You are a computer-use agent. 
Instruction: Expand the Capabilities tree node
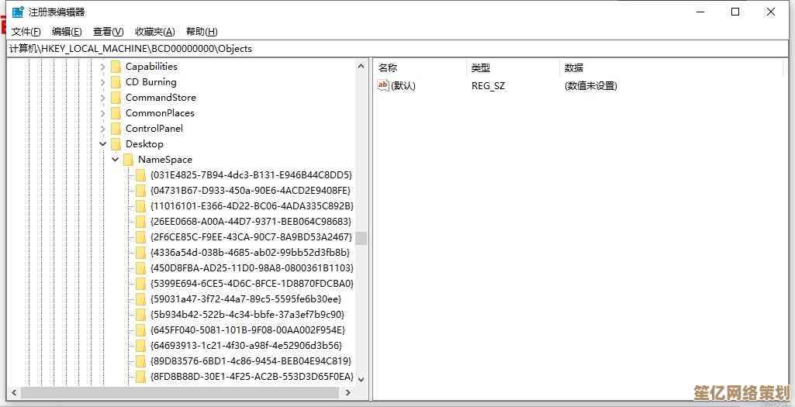[102, 67]
